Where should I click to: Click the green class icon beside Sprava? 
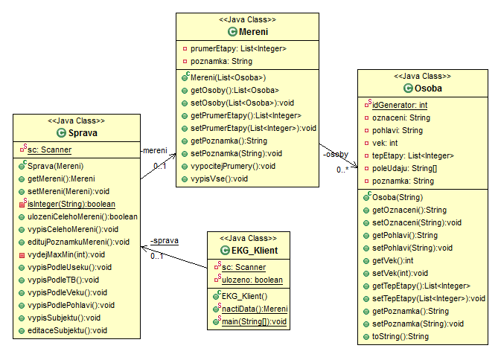coord(61,133)
